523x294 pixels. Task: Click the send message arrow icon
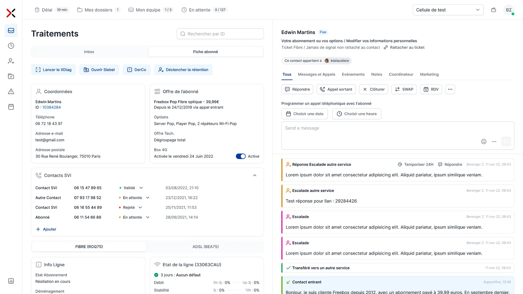click(506, 141)
